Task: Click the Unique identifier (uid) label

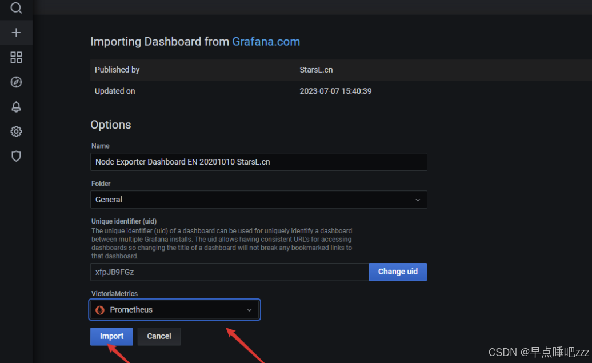Action: coord(124,221)
